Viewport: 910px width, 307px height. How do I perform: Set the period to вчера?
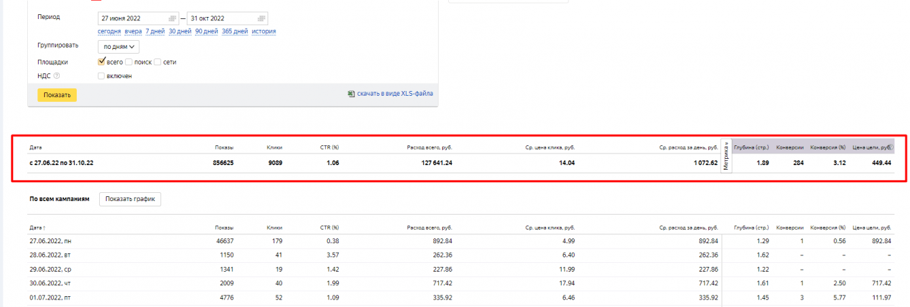click(133, 31)
